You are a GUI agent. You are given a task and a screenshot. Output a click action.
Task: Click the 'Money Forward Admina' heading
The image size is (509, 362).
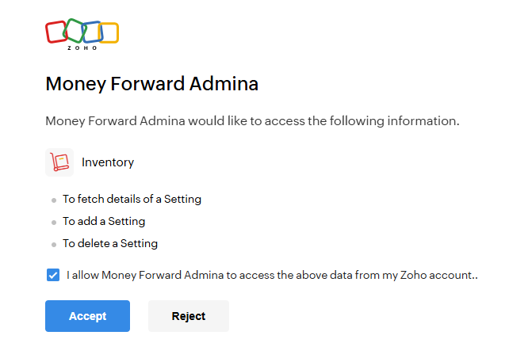(152, 84)
